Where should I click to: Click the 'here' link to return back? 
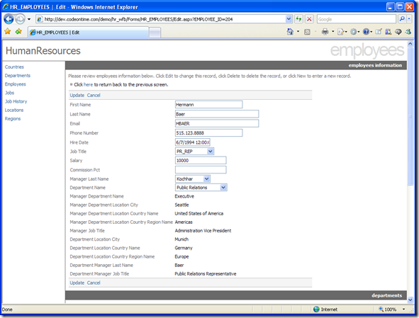pyautogui.click(x=88, y=85)
